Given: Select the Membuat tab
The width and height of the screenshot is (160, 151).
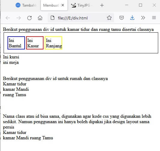Looking at the screenshot, I should (x=51, y=5).
